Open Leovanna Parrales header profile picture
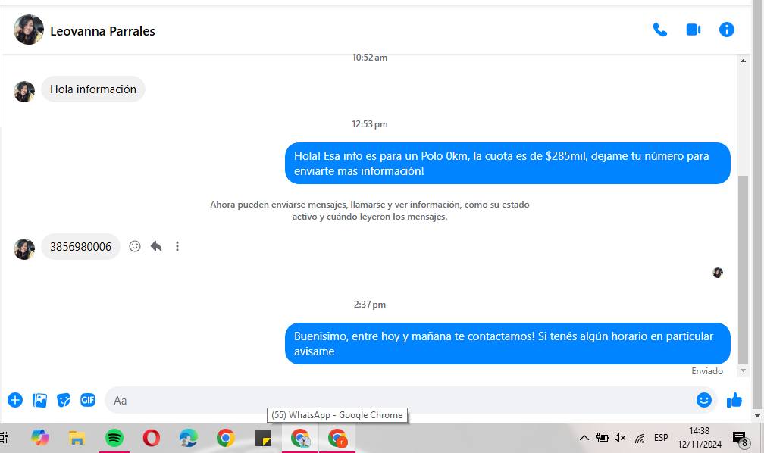The image size is (764, 453). point(29,30)
